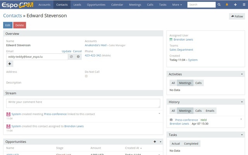Add another email address plus button
Screen dimensions: 248x155
[10, 64]
